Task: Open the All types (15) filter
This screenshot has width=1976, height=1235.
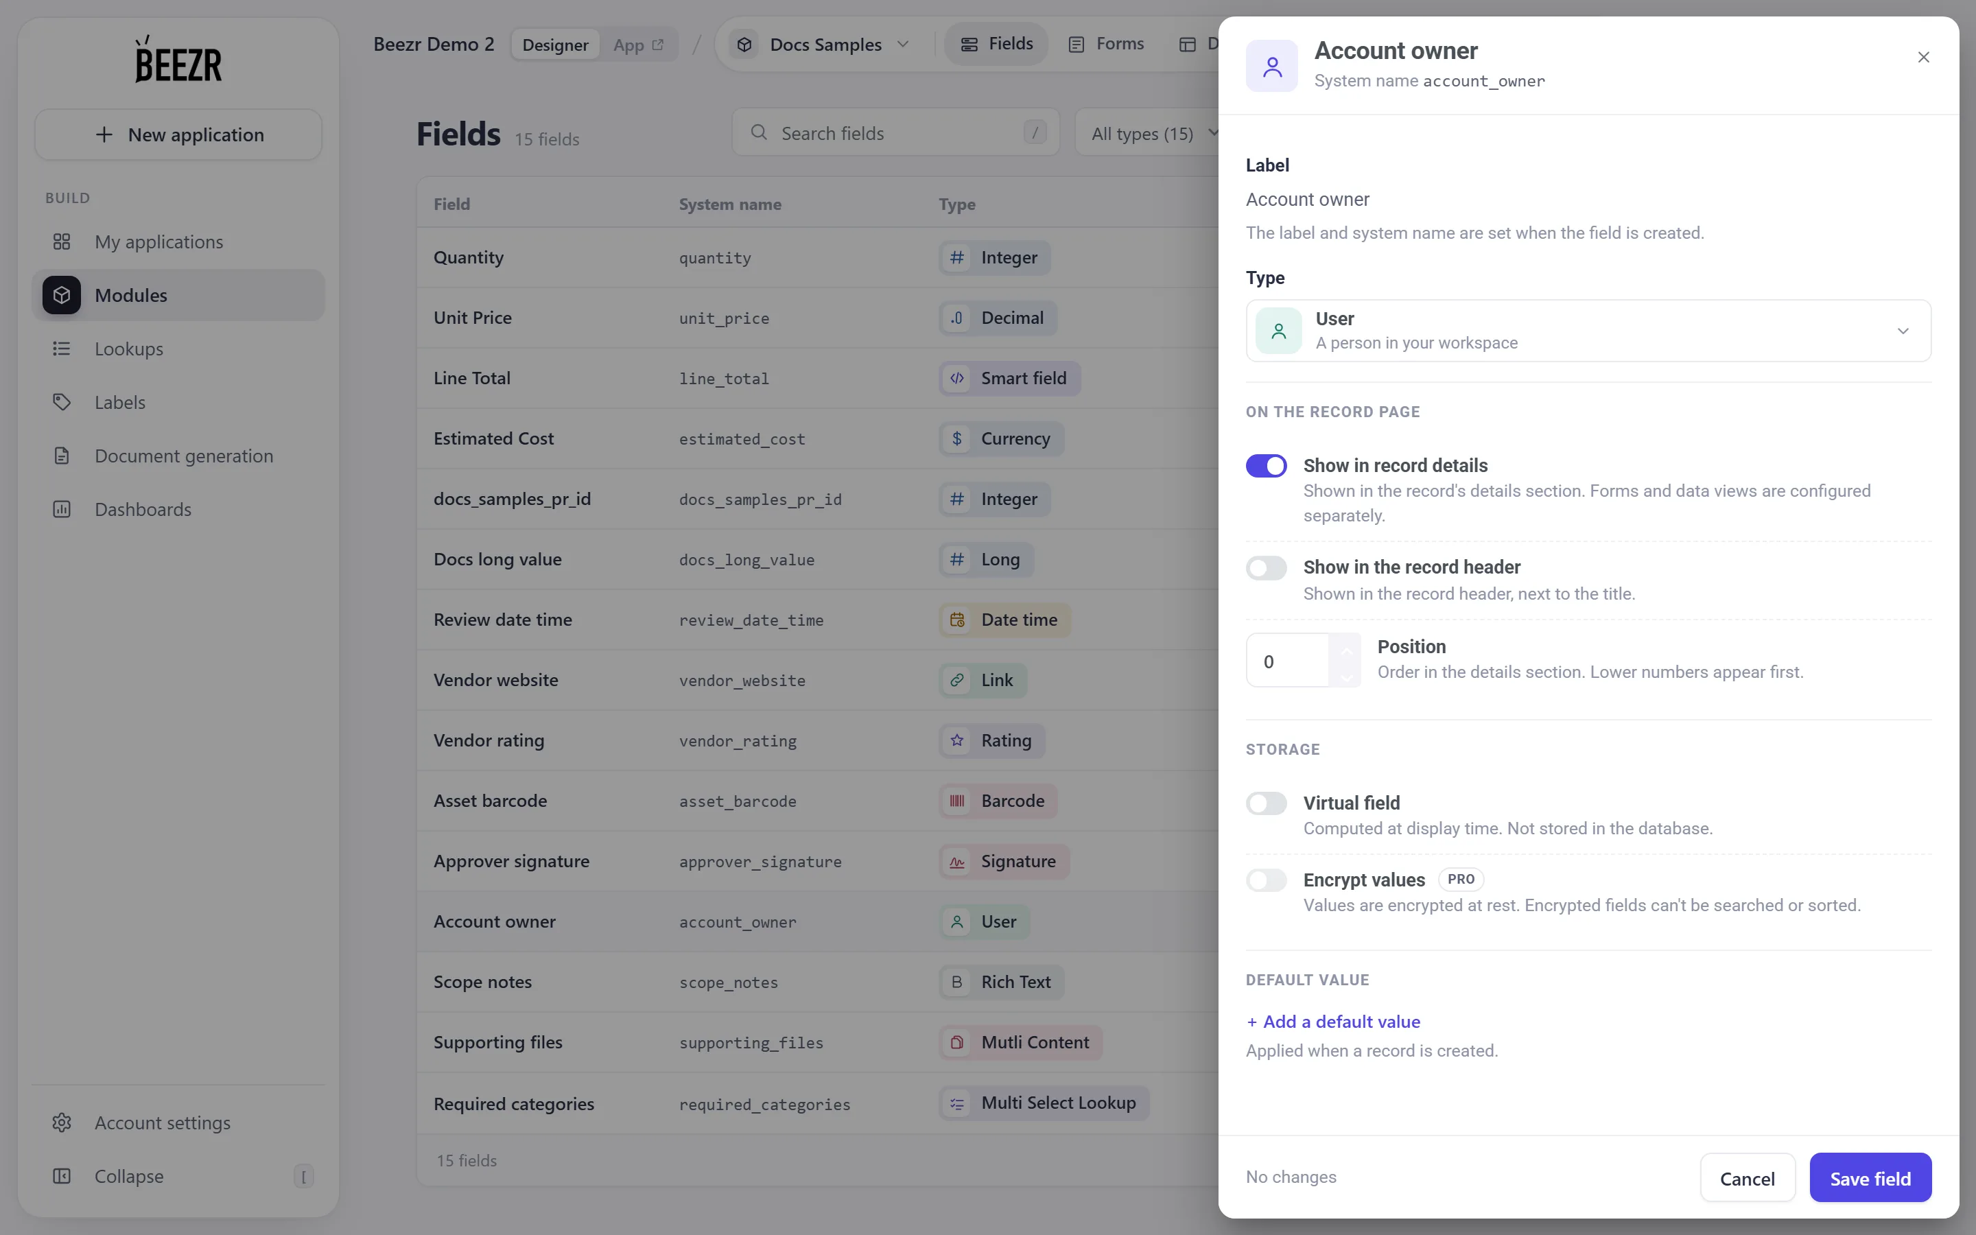Action: click(x=1151, y=133)
